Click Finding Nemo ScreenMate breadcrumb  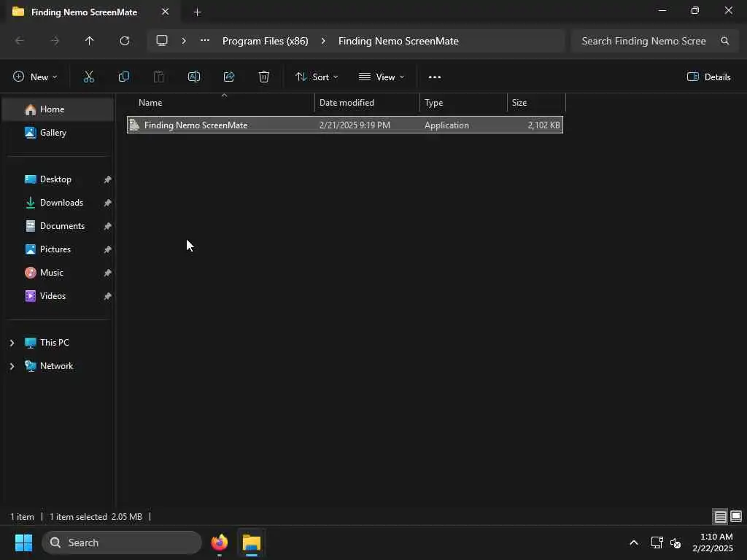coord(399,41)
